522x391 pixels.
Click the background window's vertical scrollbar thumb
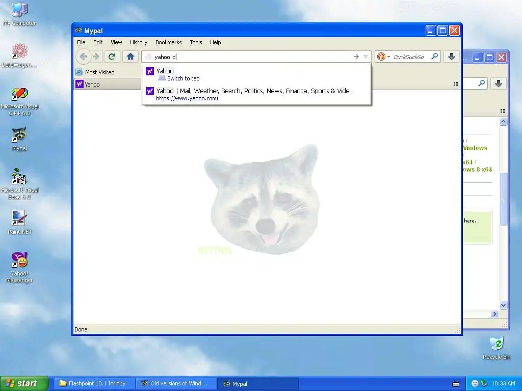click(x=503, y=199)
